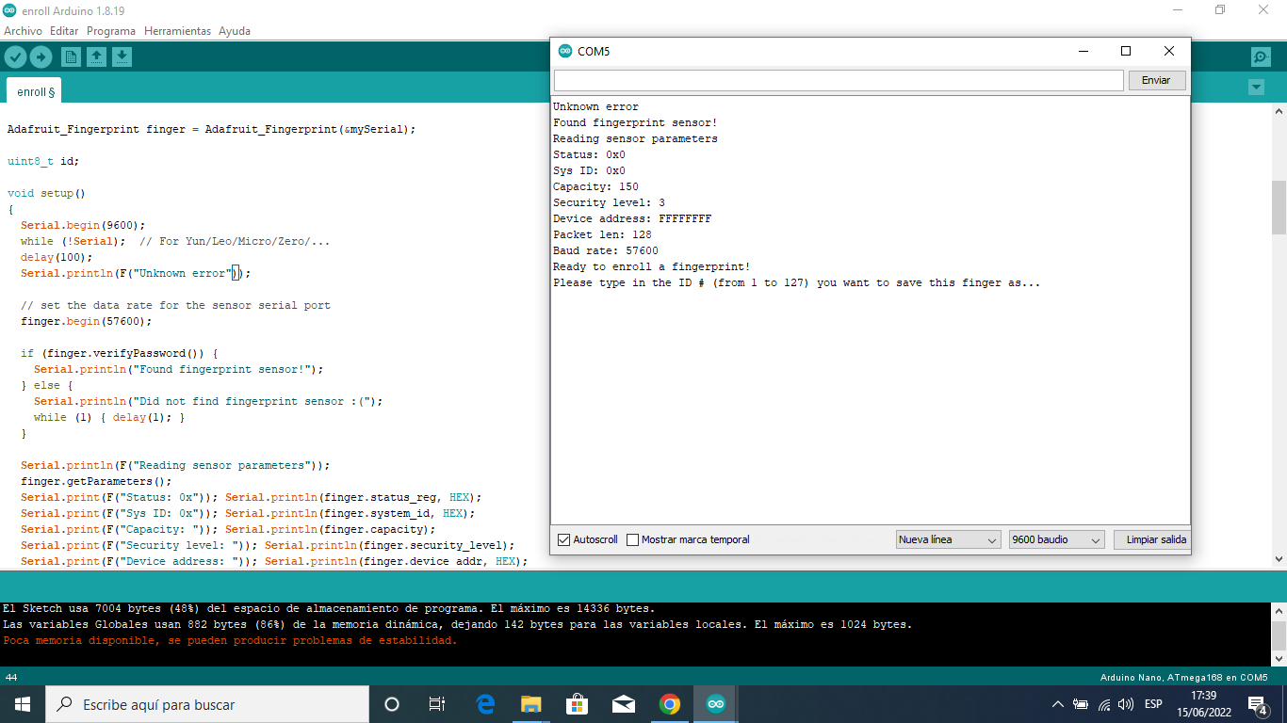Screen dimensions: 1287x723
Task: Open the notification center icon
Action: tap(1258, 704)
